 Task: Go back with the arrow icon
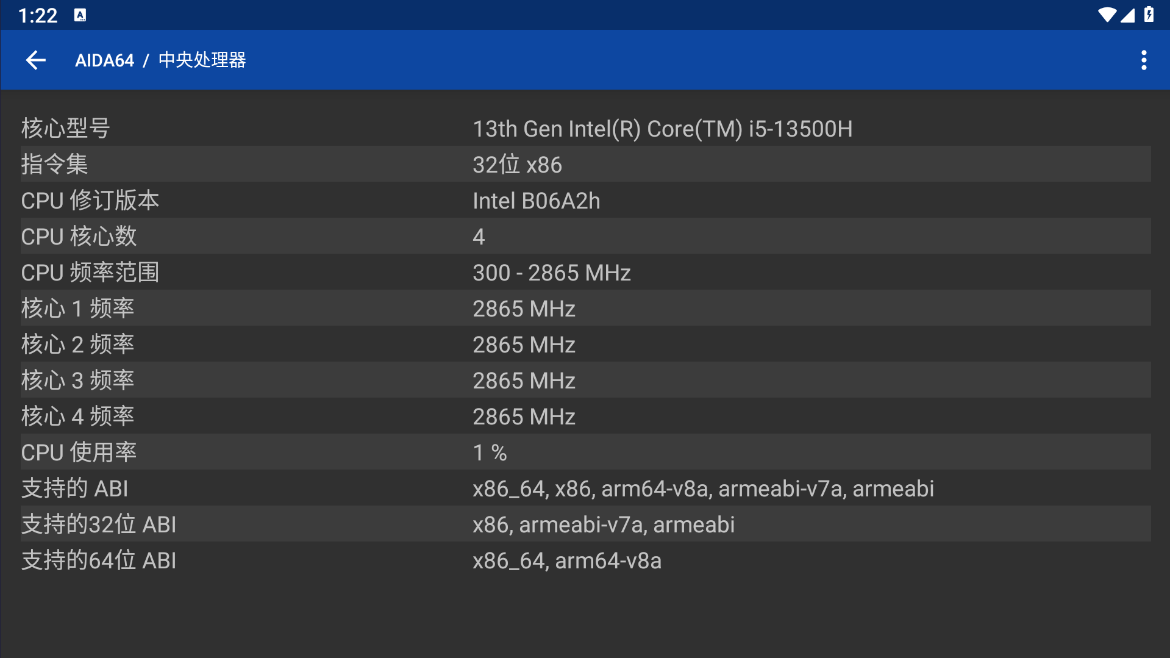[x=36, y=60]
